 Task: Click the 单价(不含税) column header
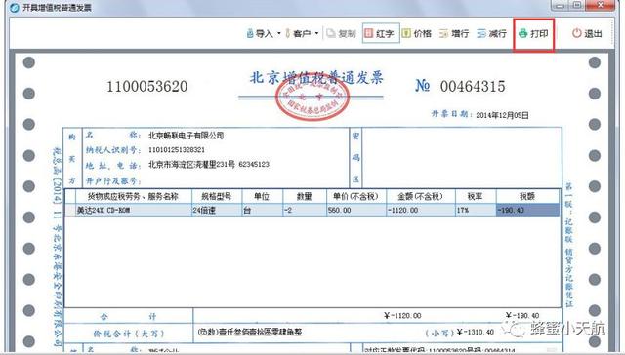pyautogui.click(x=356, y=197)
